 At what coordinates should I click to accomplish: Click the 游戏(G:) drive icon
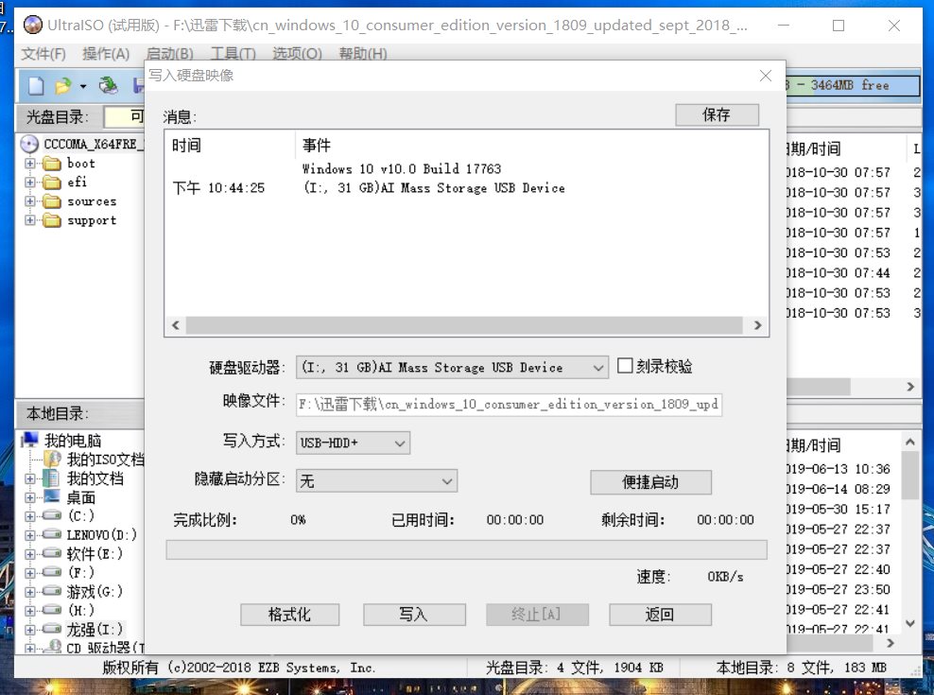[x=52, y=591]
